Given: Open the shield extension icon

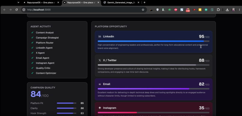Looking at the screenshot, I should [x=157, y=10].
